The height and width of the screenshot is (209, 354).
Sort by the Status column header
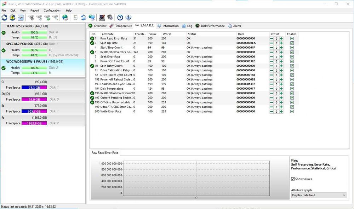coord(211,34)
